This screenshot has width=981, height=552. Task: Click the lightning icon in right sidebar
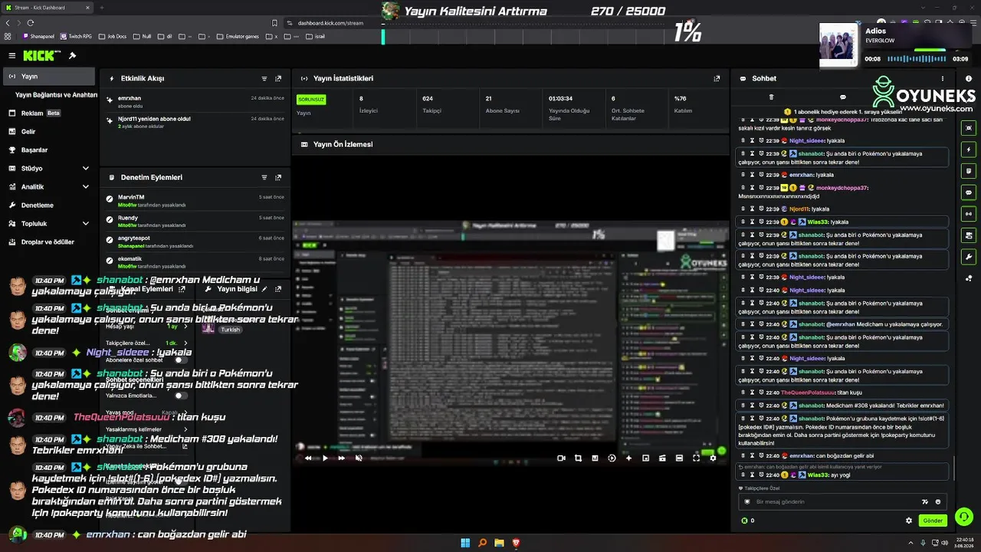click(x=969, y=149)
